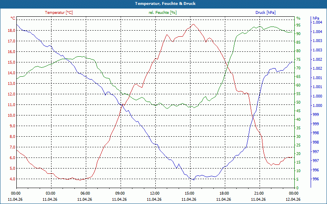Click green humidity axis value 40

tap(298, 120)
